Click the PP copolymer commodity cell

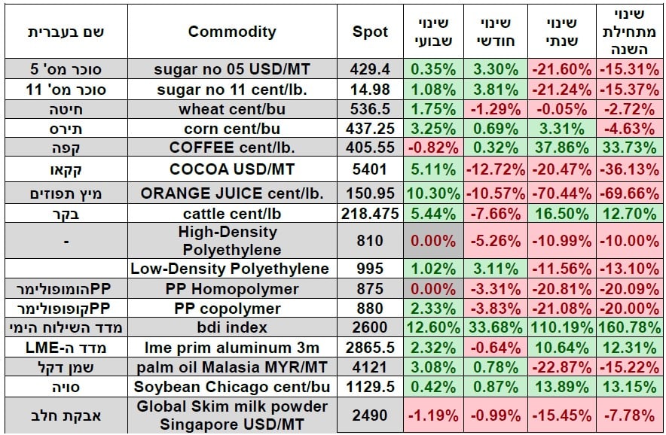click(231, 308)
